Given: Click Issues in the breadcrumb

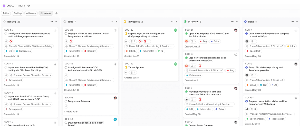Looking at the screenshot, I should pos(21,6).
